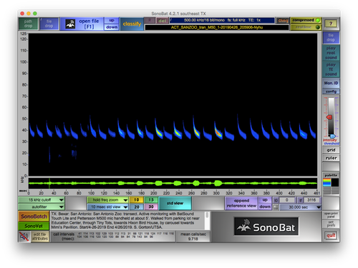Click the classify button
The image size is (358, 268).
pyautogui.click(x=132, y=24)
